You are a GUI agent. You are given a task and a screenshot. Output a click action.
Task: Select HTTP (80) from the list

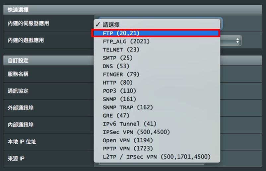point(157,83)
